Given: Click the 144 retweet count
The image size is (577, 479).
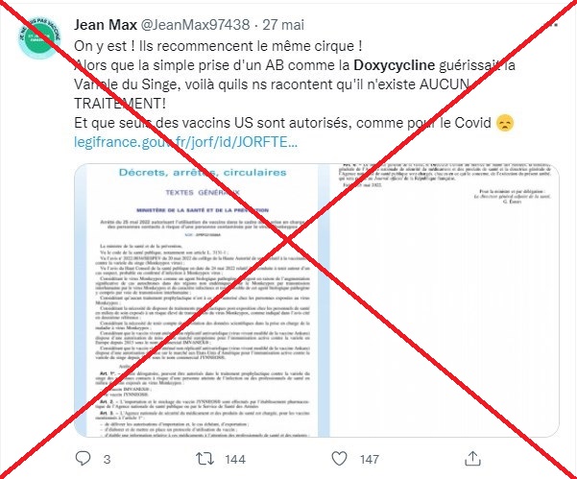Looking at the screenshot, I should point(235,459).
